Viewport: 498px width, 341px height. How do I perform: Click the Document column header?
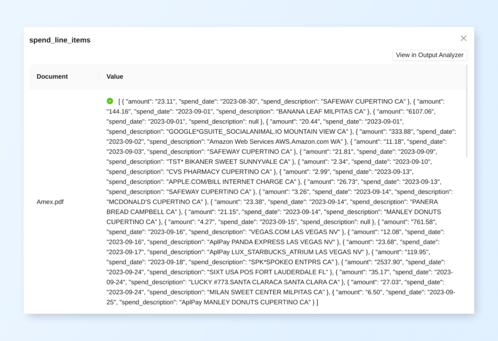tap(53, 76)
